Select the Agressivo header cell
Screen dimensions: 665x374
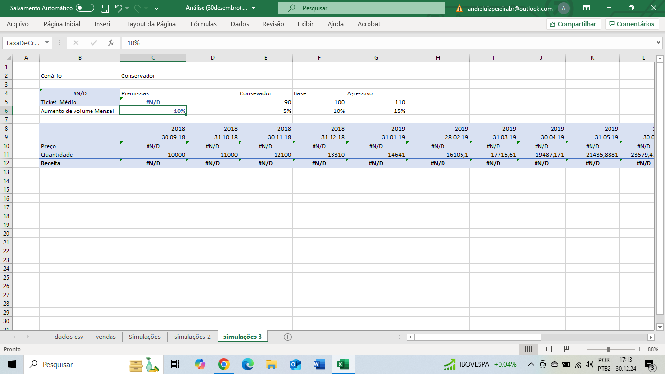pos(376,93)
